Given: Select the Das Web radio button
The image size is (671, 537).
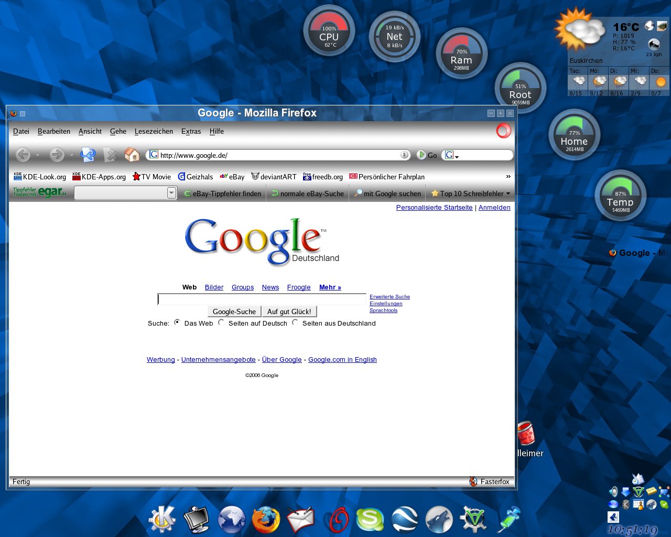Looking at the screenshot, I should tap(177, 323).
